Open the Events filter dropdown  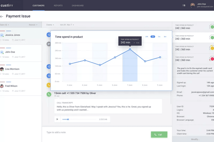pos(50,25)
